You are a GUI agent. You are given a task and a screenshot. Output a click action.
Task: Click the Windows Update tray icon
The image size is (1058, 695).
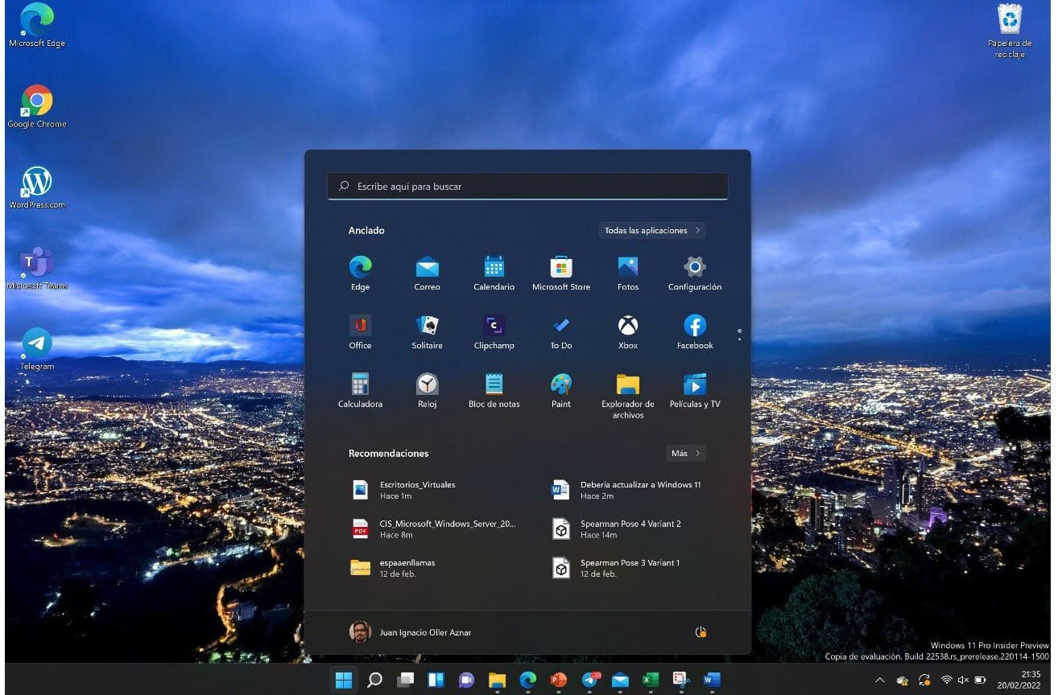point(924,681)
